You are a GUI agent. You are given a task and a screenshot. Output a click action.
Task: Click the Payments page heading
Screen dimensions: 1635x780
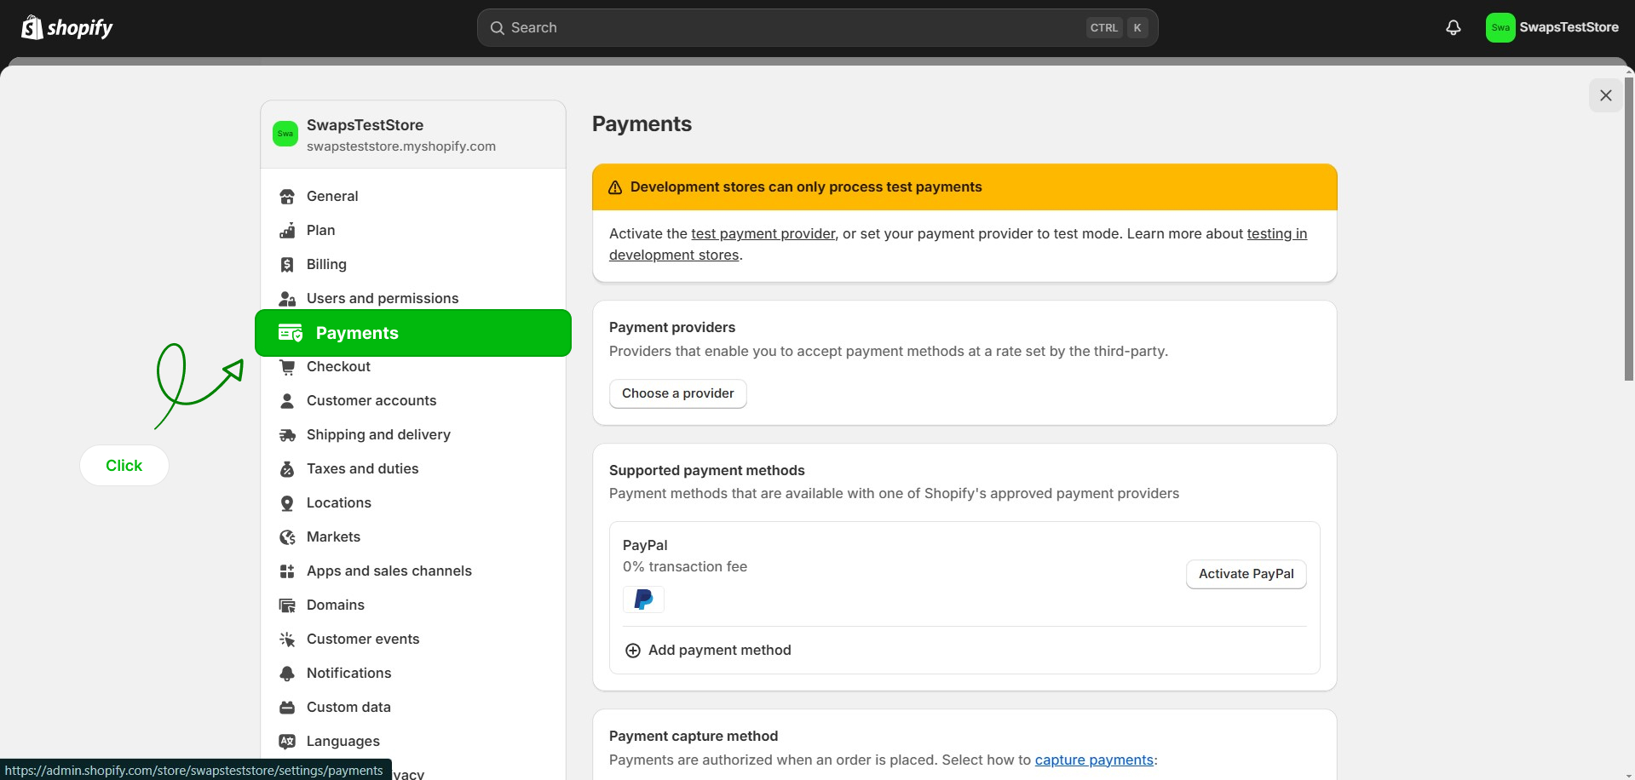[x=642, y=124]
